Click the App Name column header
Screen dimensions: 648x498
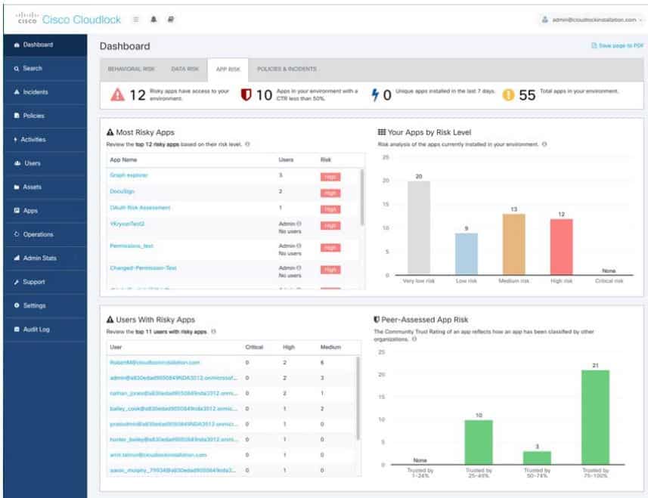click(123, 159)
